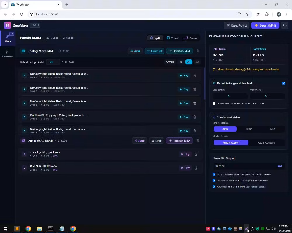The height and width of the screenshot is (233, 292).
Task: Delete video row 3 from footage list
Action: (x=194, y=103)
